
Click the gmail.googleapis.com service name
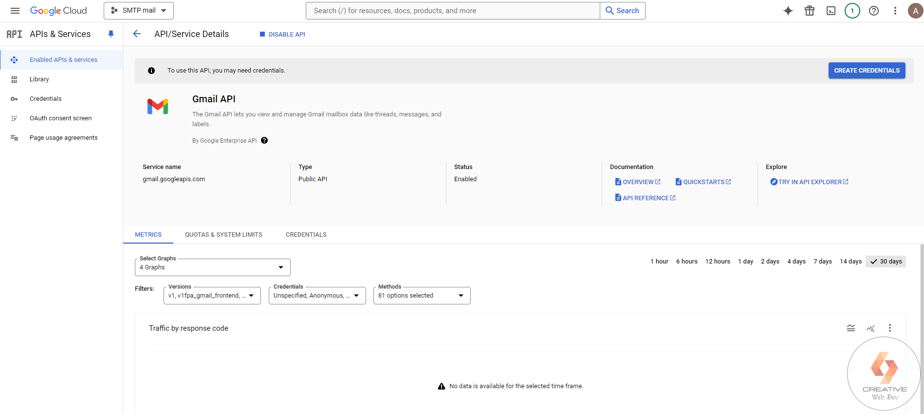(x=174, y=179)
